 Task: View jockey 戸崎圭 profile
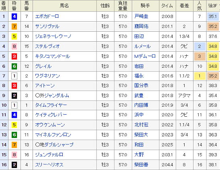click(141, 16)
